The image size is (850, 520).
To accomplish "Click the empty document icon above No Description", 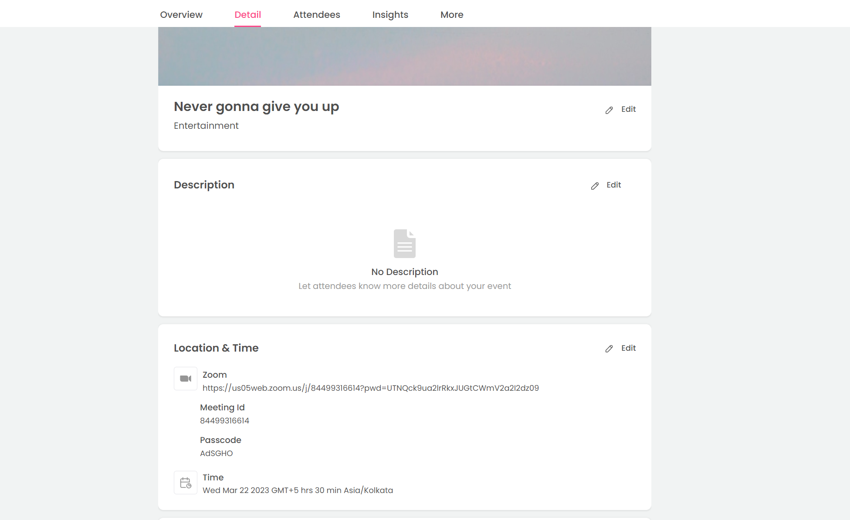I will click(x=404, y=243).
